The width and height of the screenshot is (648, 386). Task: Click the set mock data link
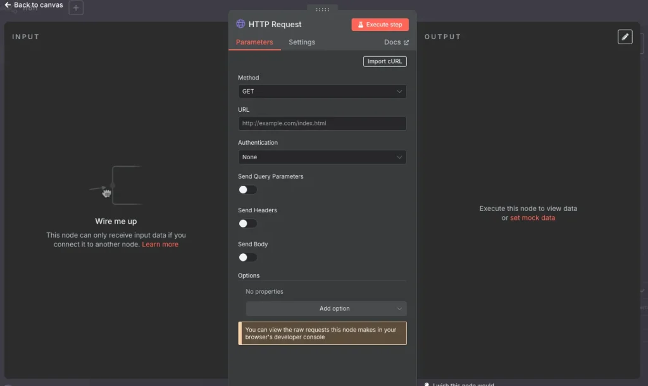(532, 218)
